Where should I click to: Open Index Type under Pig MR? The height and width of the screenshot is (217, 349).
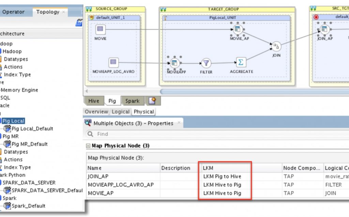pos(17,167)
